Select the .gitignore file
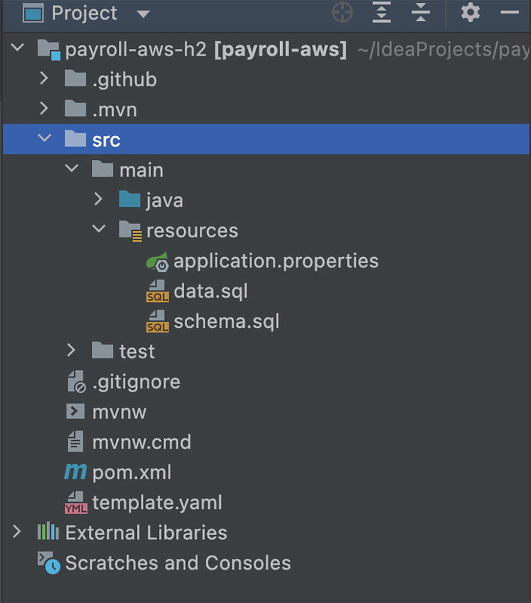This screenshot has width=531, height=603. pyautogui.click(x=136, y=382)
